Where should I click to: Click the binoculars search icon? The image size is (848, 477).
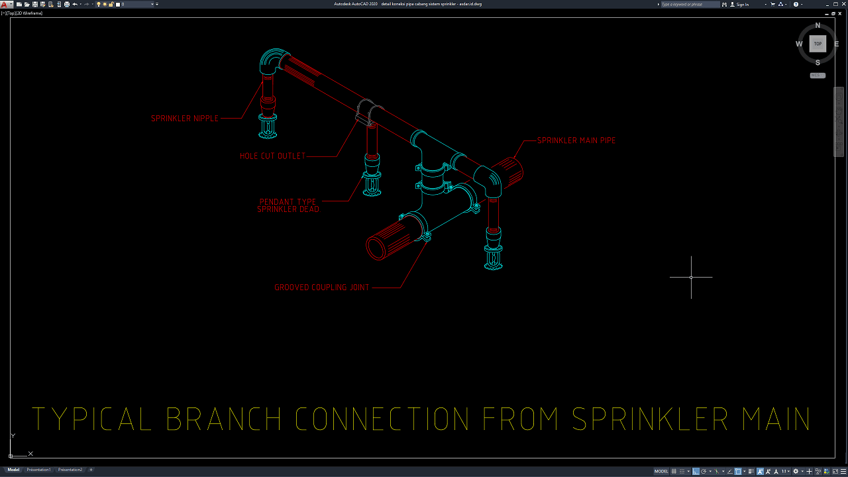(724, 4)
